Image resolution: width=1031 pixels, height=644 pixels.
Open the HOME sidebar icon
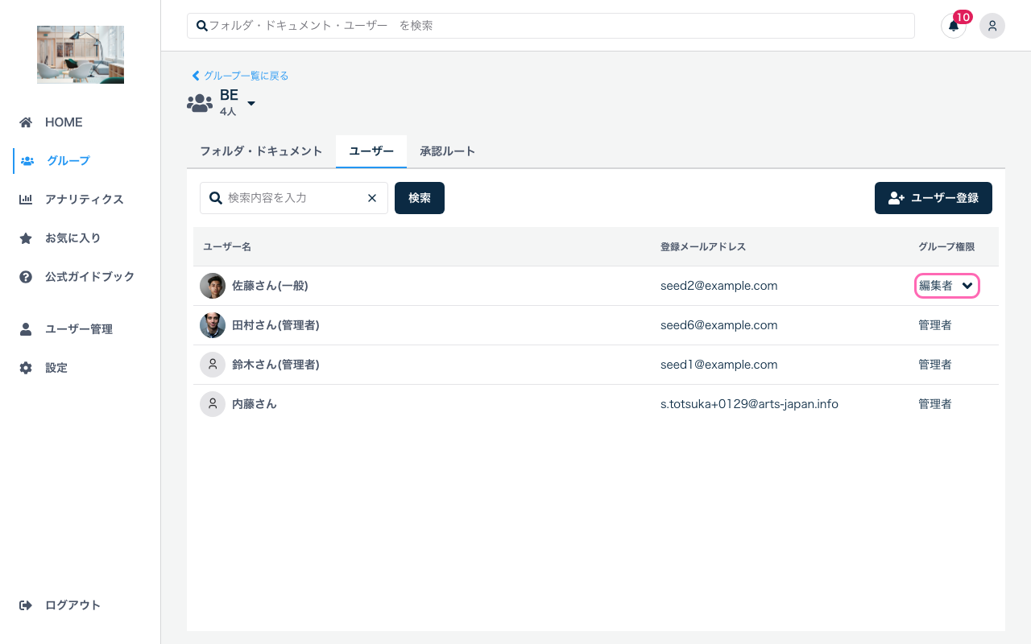[25, 122]
